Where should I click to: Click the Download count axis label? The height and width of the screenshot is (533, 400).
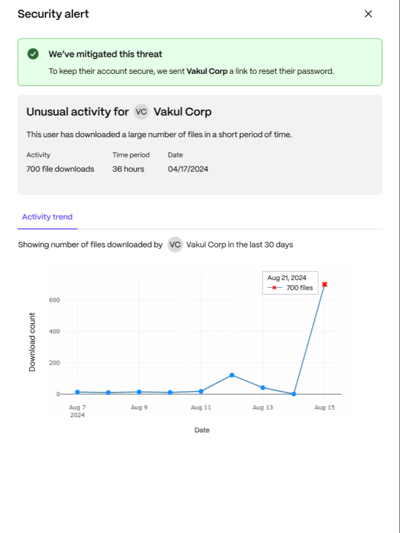32,342
